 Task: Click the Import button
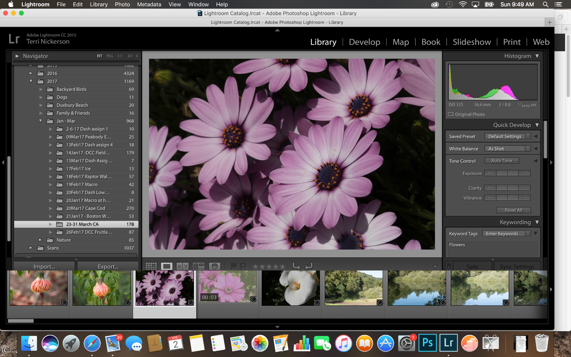point(44,266)
